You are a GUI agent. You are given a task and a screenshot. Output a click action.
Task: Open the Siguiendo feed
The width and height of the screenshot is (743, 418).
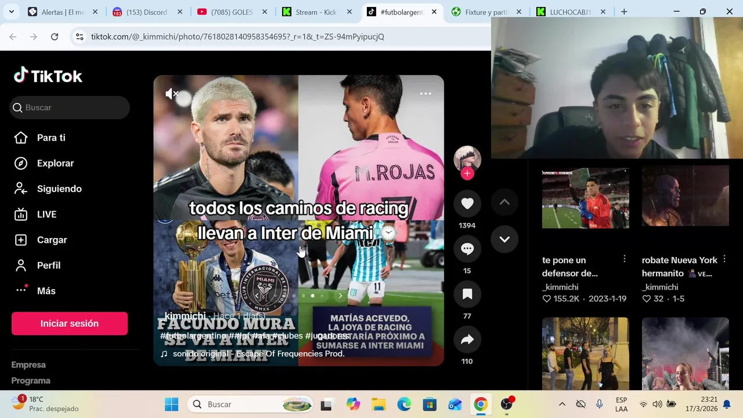coord(59,189)
